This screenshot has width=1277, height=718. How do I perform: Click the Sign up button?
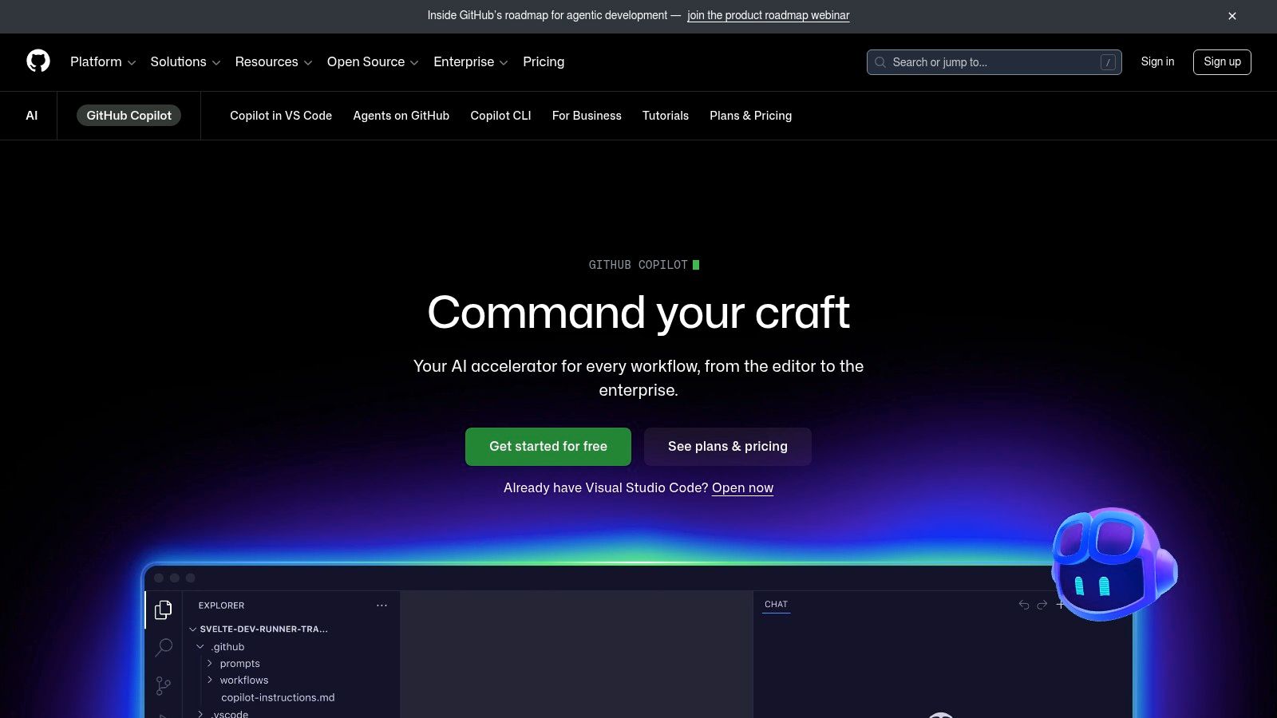click(x=1222, y=62)
